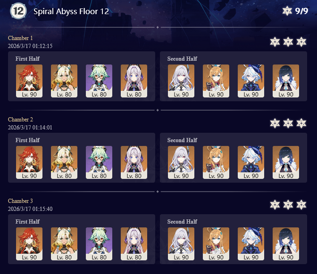Click last star of Chamber 2 rating
The image size is (317, 274).
click(301, 123)
